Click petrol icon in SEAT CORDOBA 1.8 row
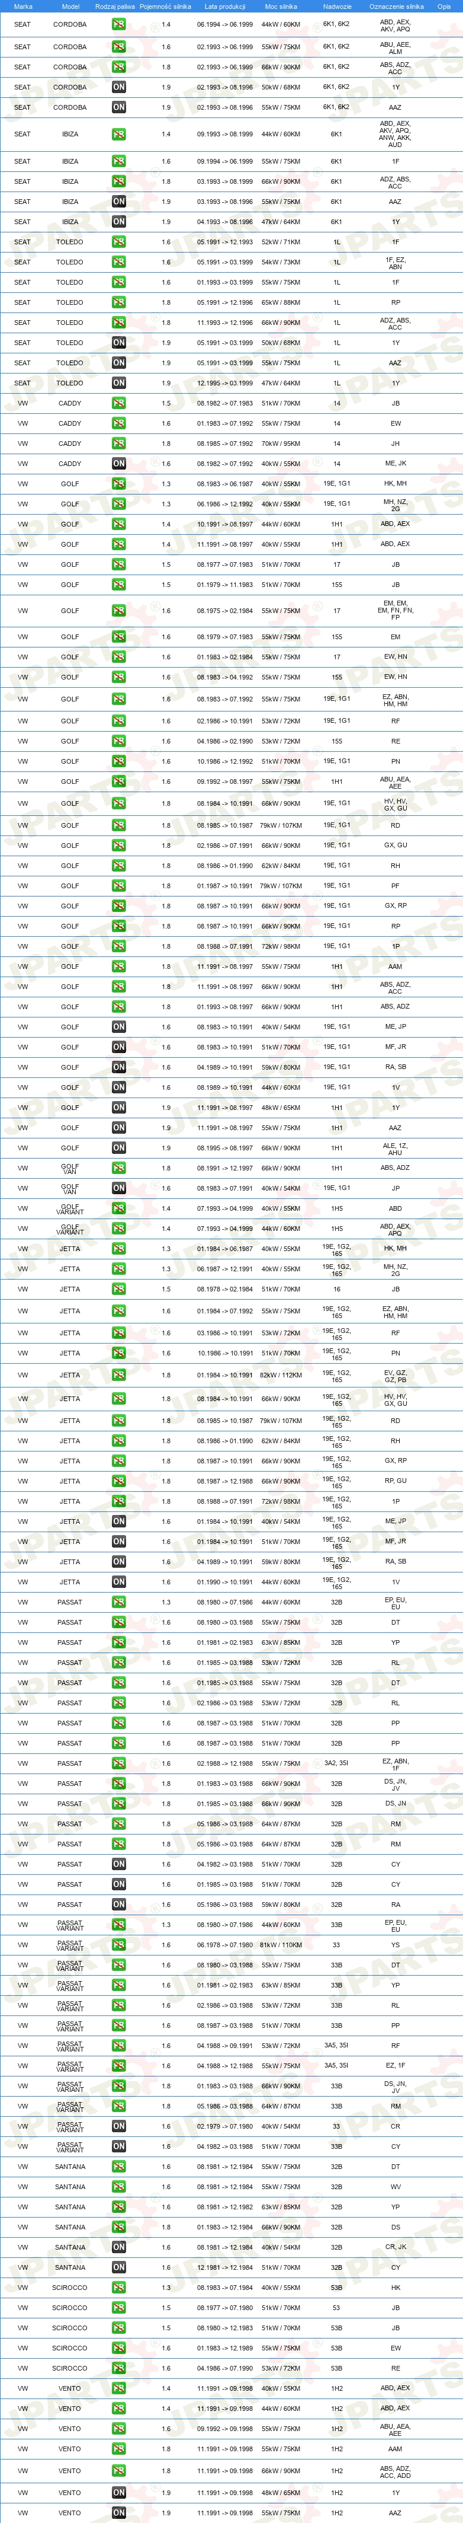 click(x=118, y=68)
